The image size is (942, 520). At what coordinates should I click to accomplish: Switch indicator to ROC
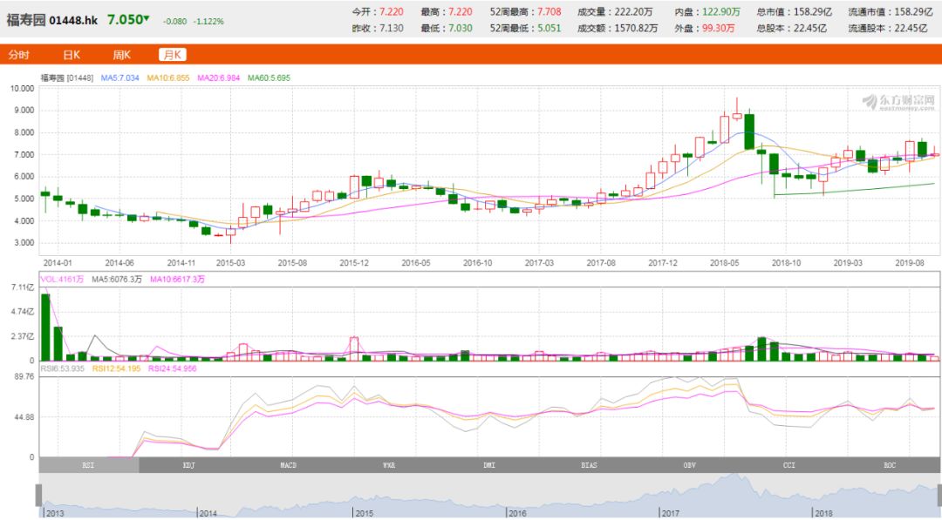890,465
